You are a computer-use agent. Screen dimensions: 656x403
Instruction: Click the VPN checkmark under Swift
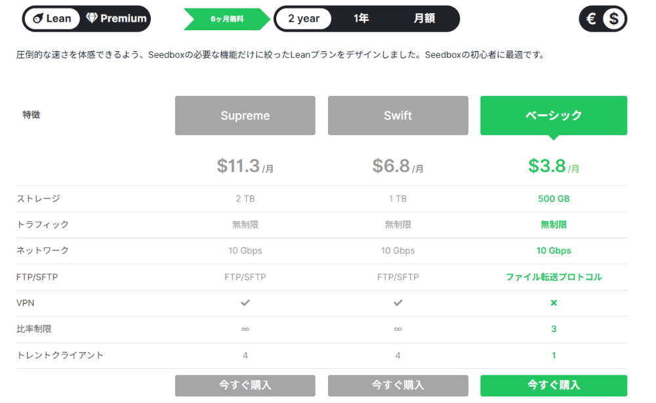pyautogui.click(x=398, y=303)
